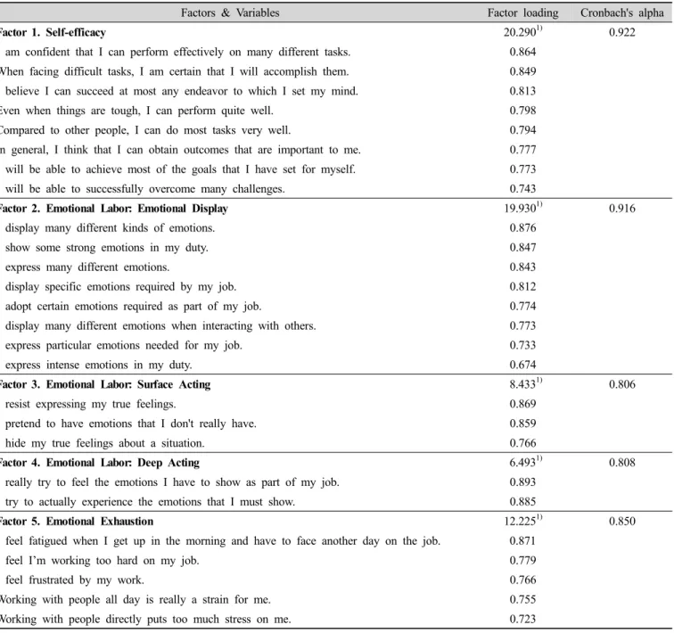Click the value 20.290 in Factor 1 row
674x633 pixels.
[x=522, y=32]
